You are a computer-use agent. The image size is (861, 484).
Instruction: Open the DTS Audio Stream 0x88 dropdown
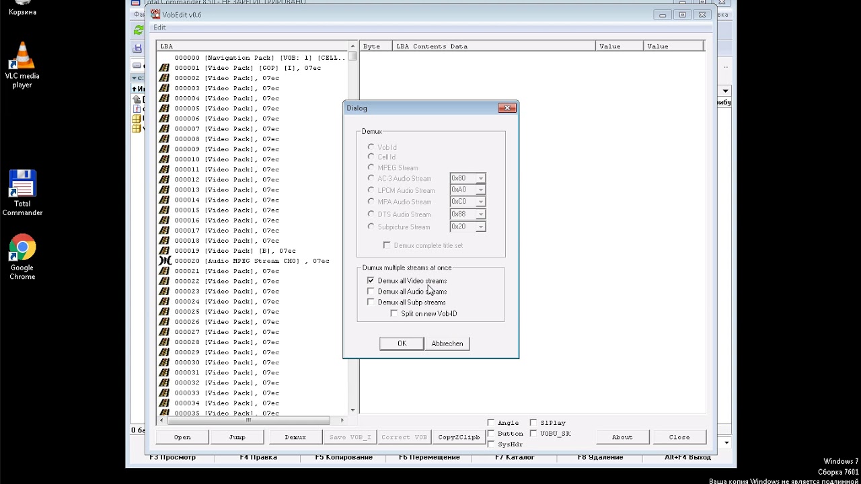480,214
